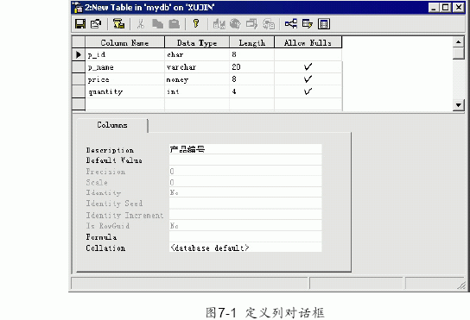Click the Identity Seed field
The width and height of the screenshot is (470, 320).
point(245,204)
